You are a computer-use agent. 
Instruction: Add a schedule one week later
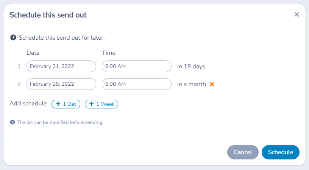point(101,104)
